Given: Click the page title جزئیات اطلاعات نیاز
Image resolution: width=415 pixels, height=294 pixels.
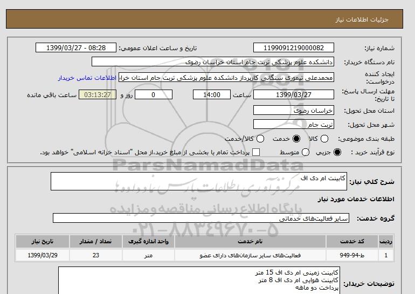Looking at the screenshot, I should click(362, 19).
